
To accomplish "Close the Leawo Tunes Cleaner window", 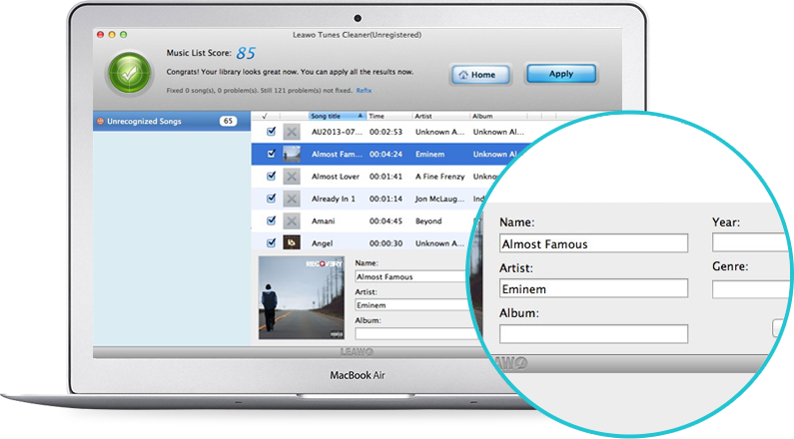I will click(x=100, y=34).
